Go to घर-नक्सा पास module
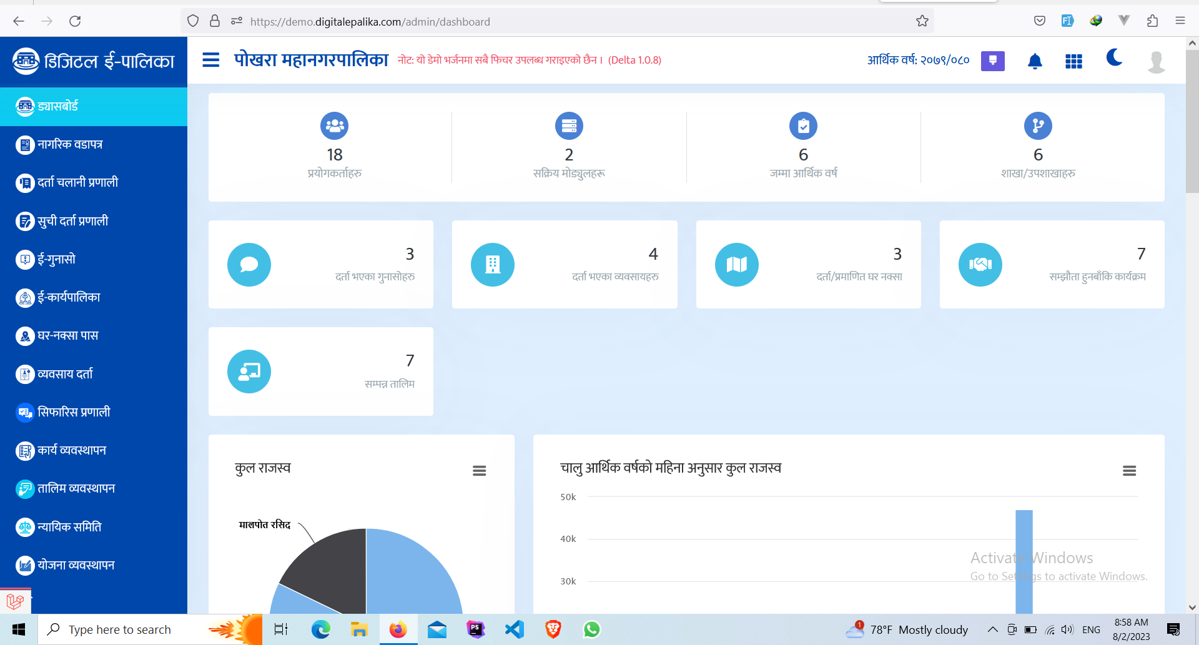 pos(67,336)
